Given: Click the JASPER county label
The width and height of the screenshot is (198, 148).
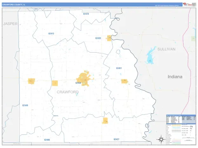Looking at the screenshot, I should point(10,24).
